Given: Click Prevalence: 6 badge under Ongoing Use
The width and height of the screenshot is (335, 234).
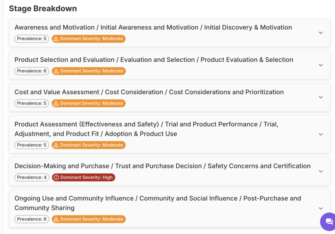Looking at the screenshot, I should (x=32, y=219).
